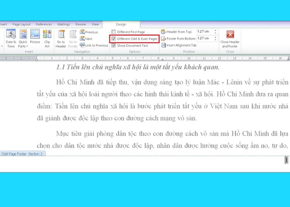Click Footer from Bottom icon

(163, 39)
